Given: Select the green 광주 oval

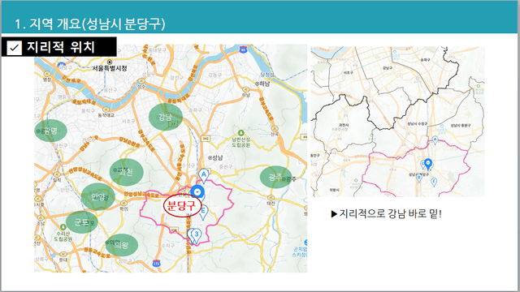Looking at the screenshot, I should tap(276, 177).
